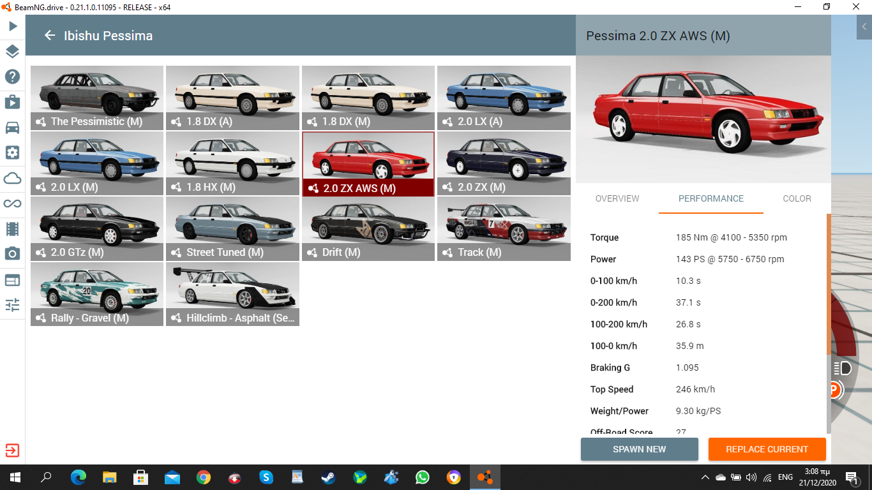Click the Replace Current button
The height and width of the screenshot is (490, 872).
point(767,449)
